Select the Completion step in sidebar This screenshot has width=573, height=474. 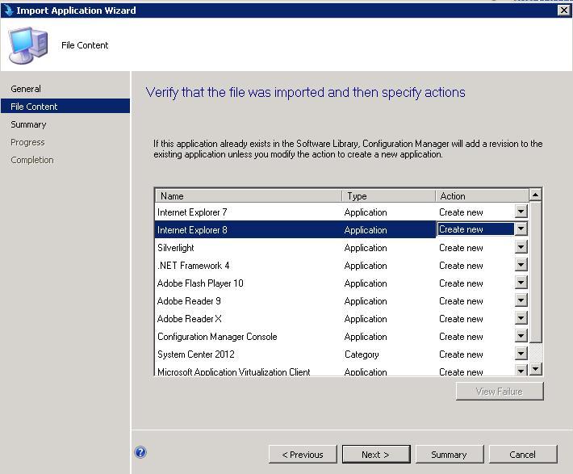pos(32,160)
